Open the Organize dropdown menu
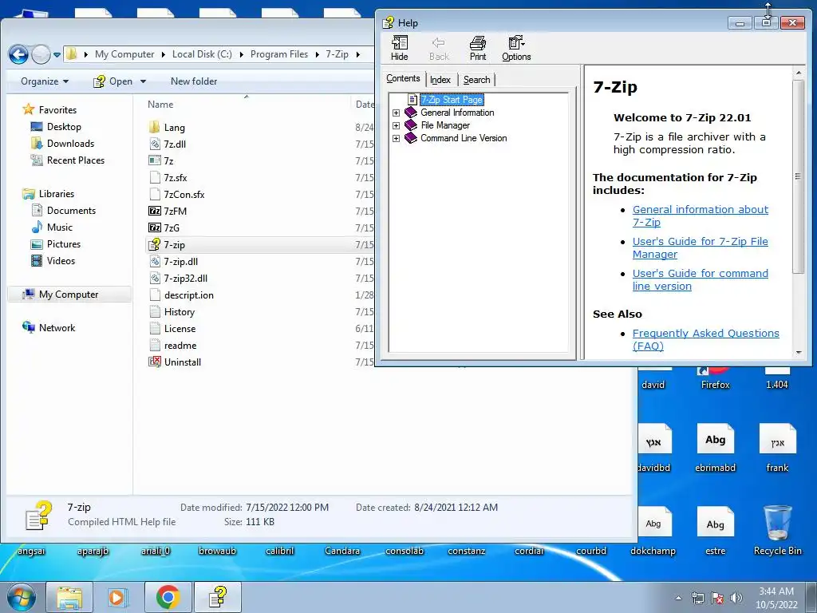Image resolution: width=817 pixels, height=613 pixels. click(x=45, y=81)
